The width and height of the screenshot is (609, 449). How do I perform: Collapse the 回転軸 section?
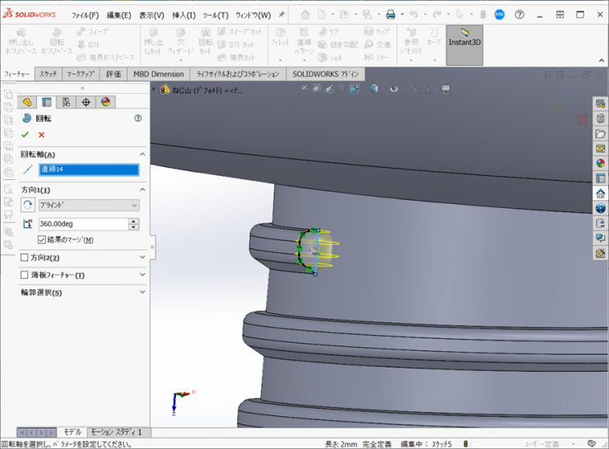tap(142, 155)
